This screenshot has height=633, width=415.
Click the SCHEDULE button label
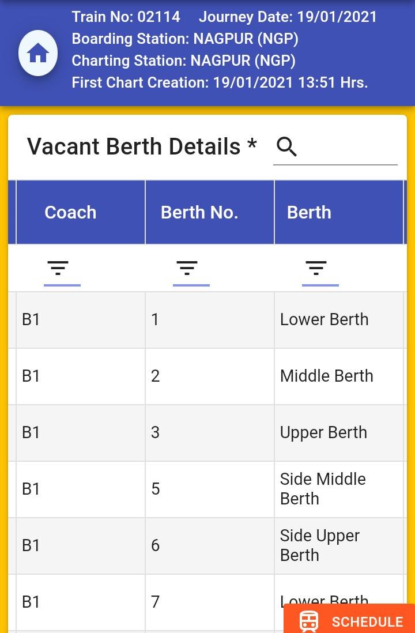click(367, 622)
